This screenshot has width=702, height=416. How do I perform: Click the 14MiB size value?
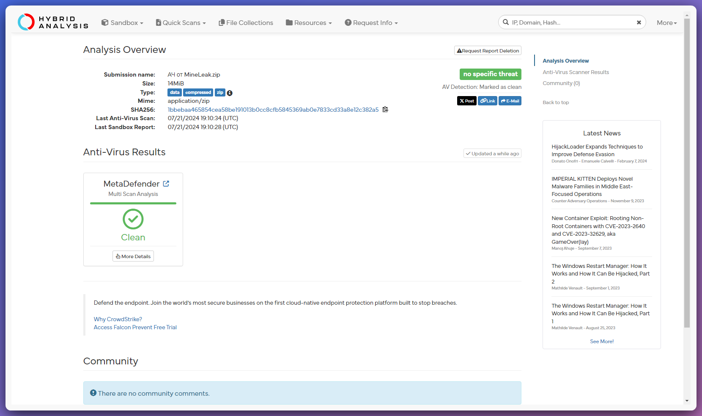[x=176, y=84]
